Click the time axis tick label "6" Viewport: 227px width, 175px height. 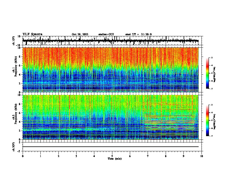[130, 156]
